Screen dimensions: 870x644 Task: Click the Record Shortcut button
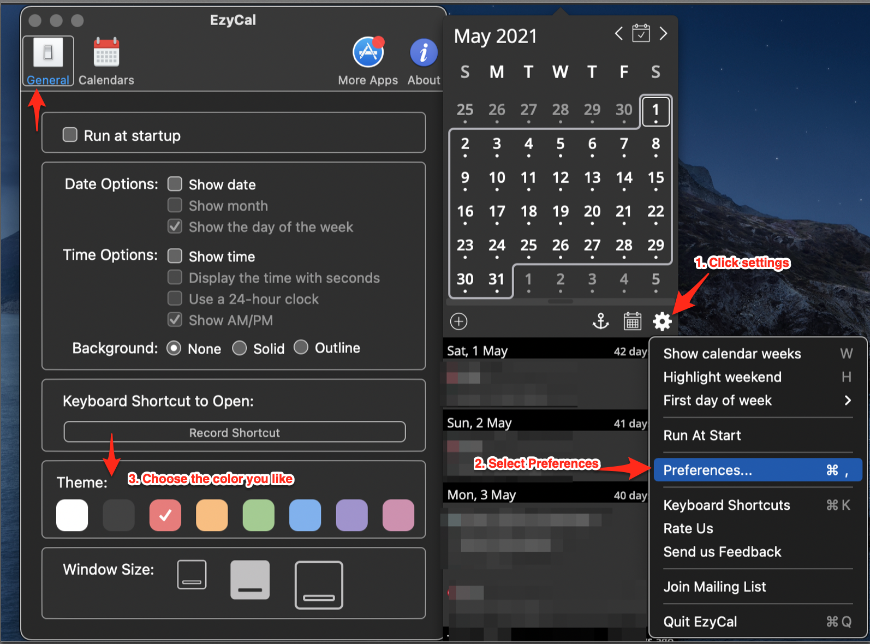coord(235,432)
